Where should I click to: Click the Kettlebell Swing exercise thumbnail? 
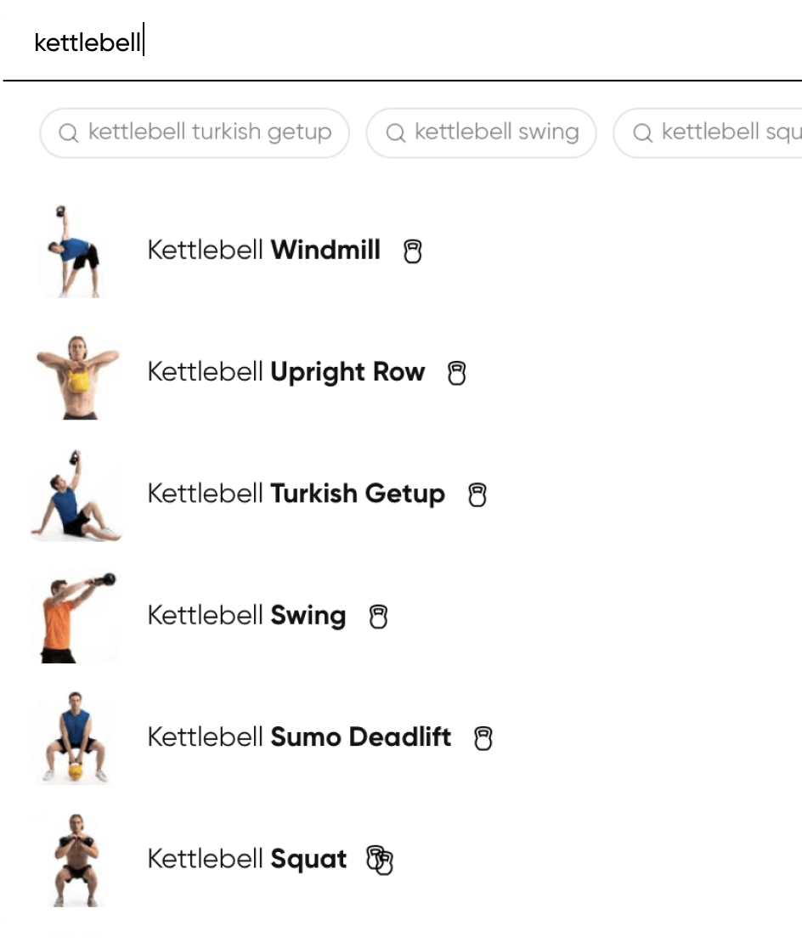(x=76, y=616)
